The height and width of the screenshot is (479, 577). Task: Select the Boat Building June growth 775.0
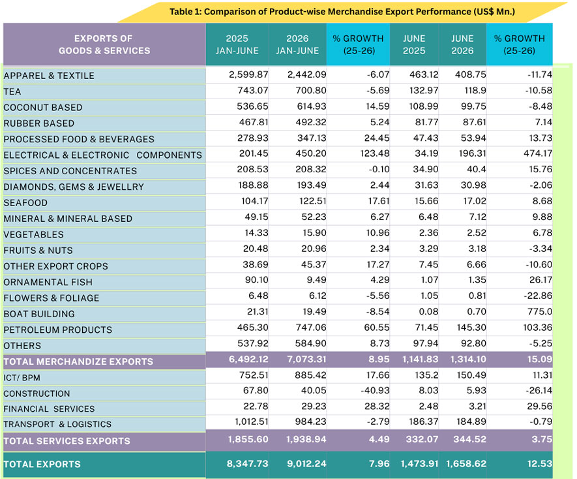(x=540, y=312)
